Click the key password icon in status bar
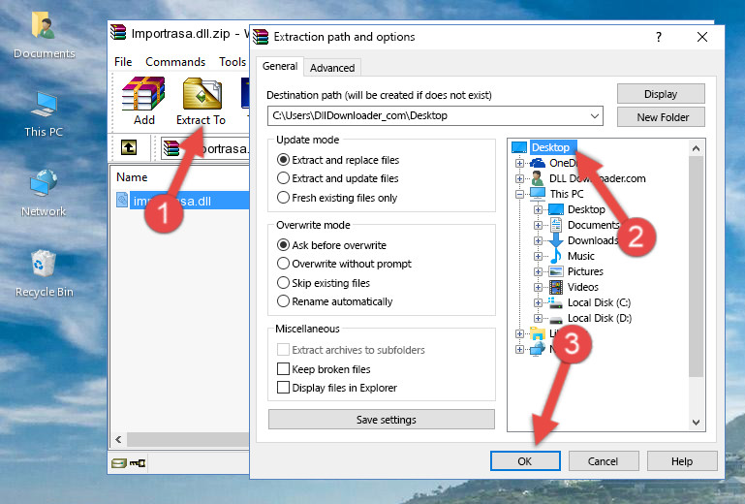The image size is (745, 504). (x=138, y=462)
